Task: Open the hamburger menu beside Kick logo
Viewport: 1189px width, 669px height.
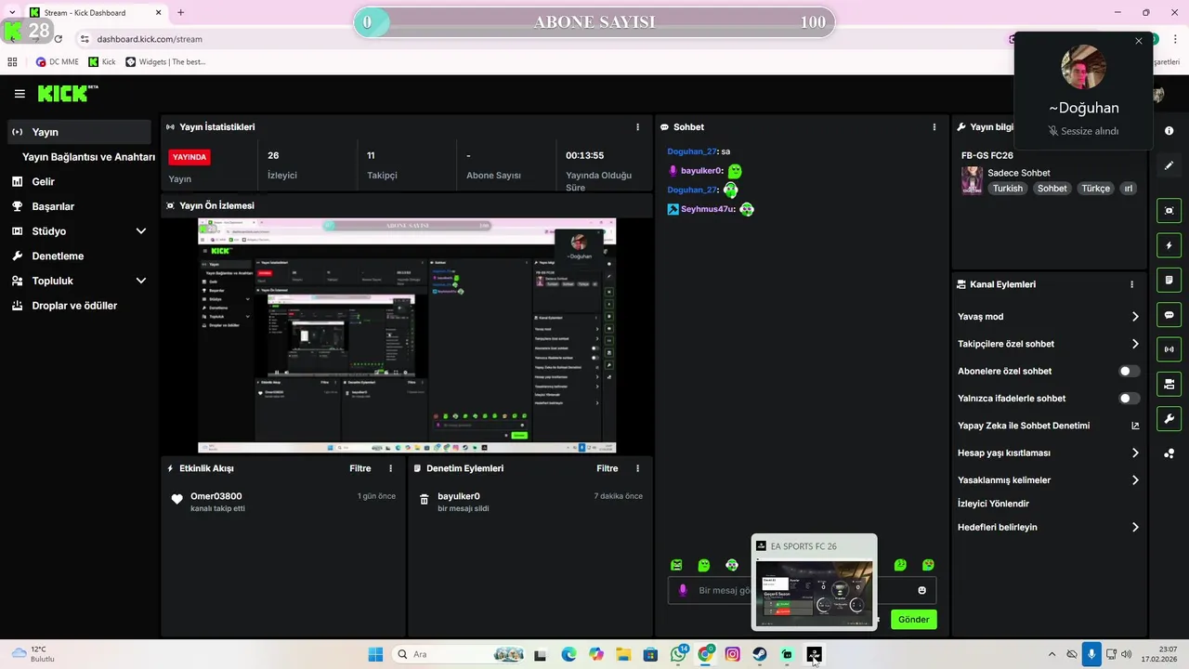Action: point(20,94)
